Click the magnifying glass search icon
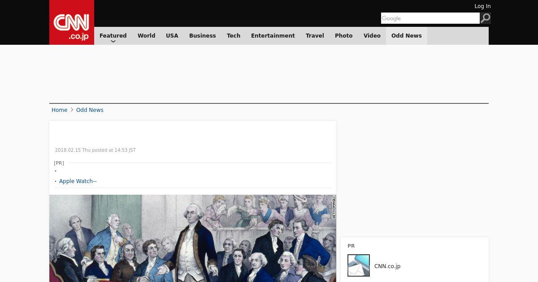Image resolution: width=538 pixels, height=282 pixels. (x=485, y=18)
